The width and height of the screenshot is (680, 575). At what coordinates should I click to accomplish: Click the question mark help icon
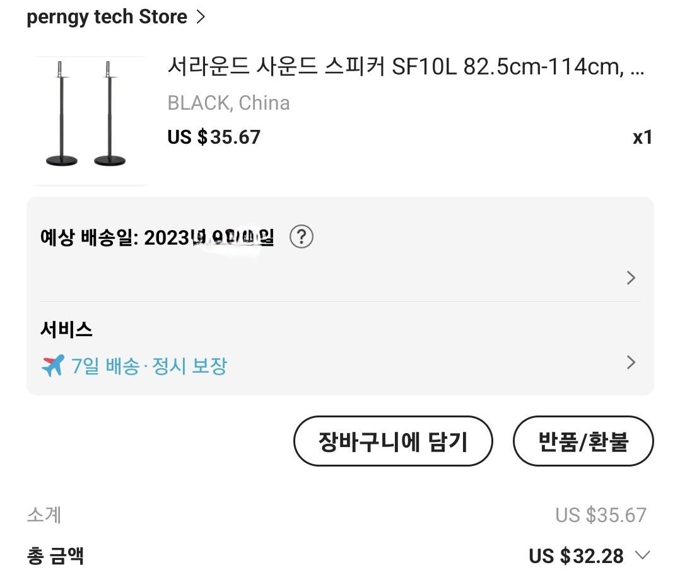click(302, 237)
